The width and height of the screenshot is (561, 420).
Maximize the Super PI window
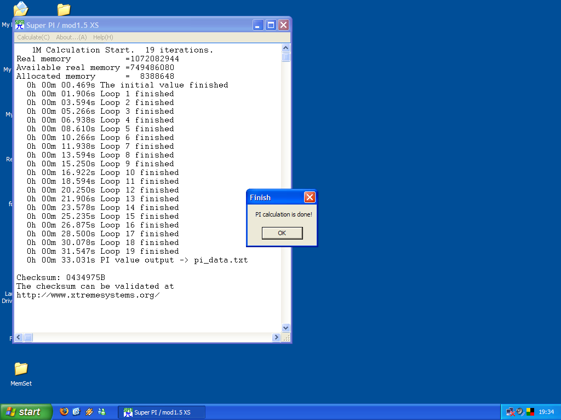click(271, 25)
